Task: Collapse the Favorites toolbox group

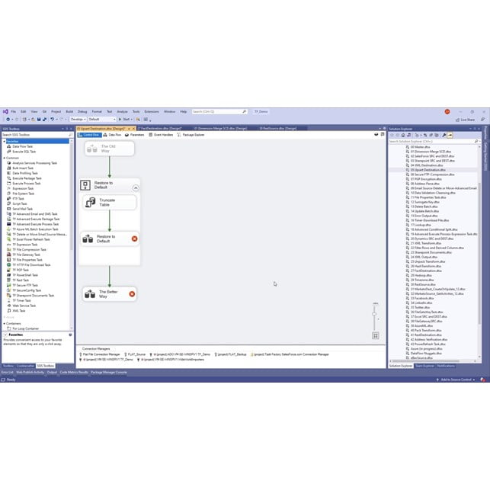Action: coord(4,142)
